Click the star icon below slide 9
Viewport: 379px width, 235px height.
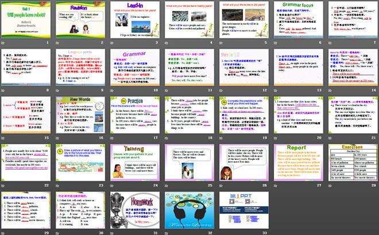click(57, 91)
